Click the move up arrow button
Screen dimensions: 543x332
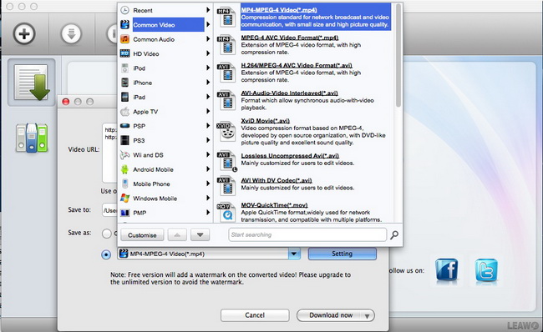pyautogui.click(x=177, y=235)
